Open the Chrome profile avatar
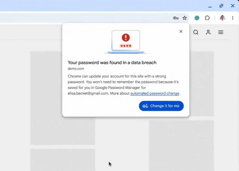The width and height of the screenshot is (239, 171). pos(222,18)
